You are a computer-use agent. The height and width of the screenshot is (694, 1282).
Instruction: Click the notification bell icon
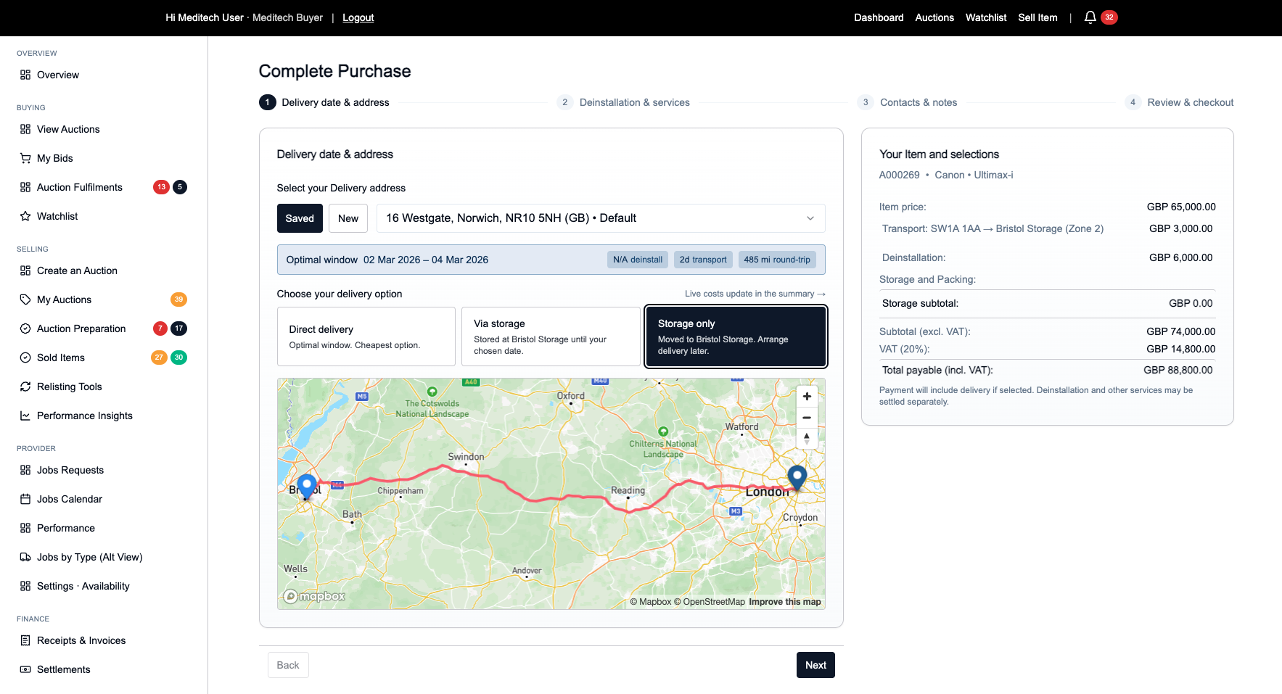(x=1090, y=17)
